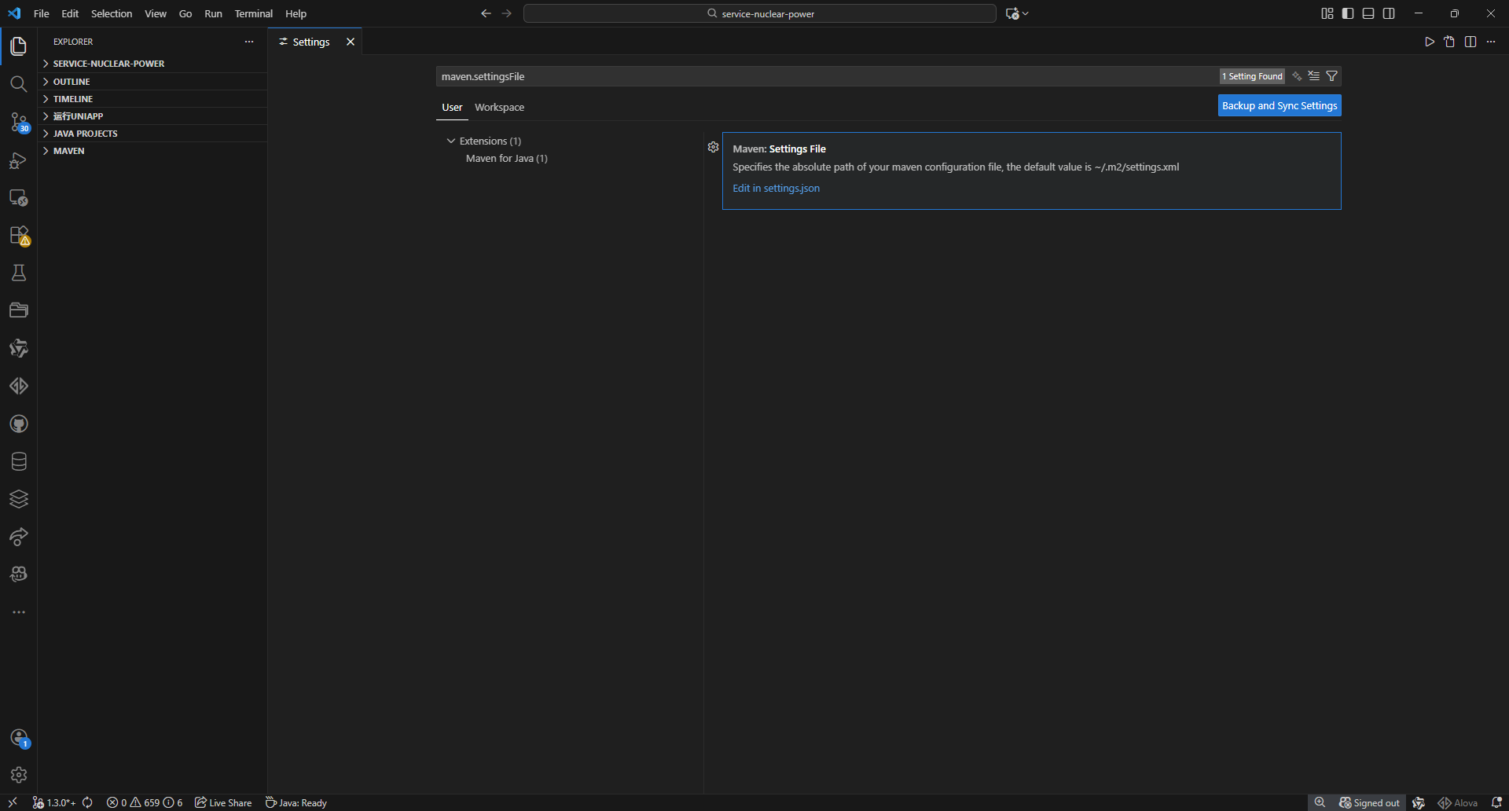Open Source Control view showing 30 changes
This screenshot has height=811, width=1509.
tap(19, 123)
